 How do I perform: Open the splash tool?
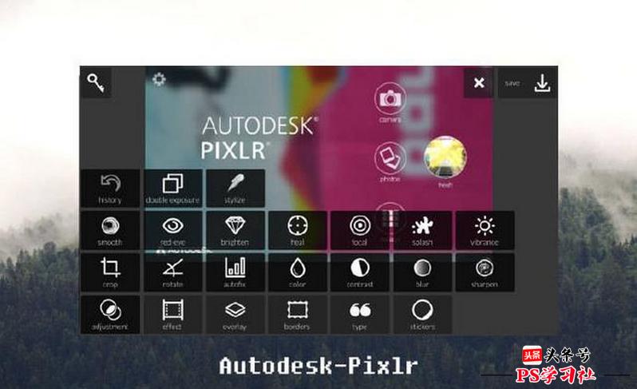tap(422, 230)
